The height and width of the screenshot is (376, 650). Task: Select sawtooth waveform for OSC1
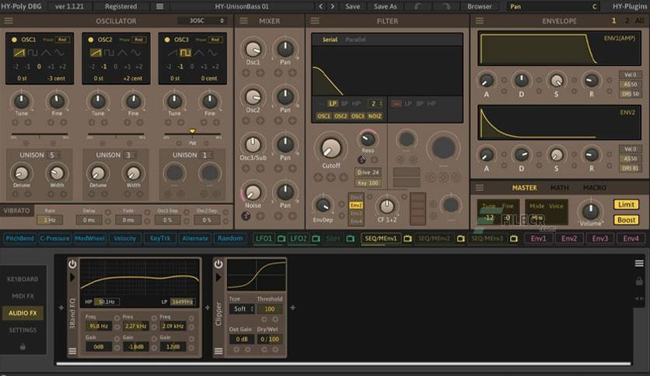pos(19,53)
